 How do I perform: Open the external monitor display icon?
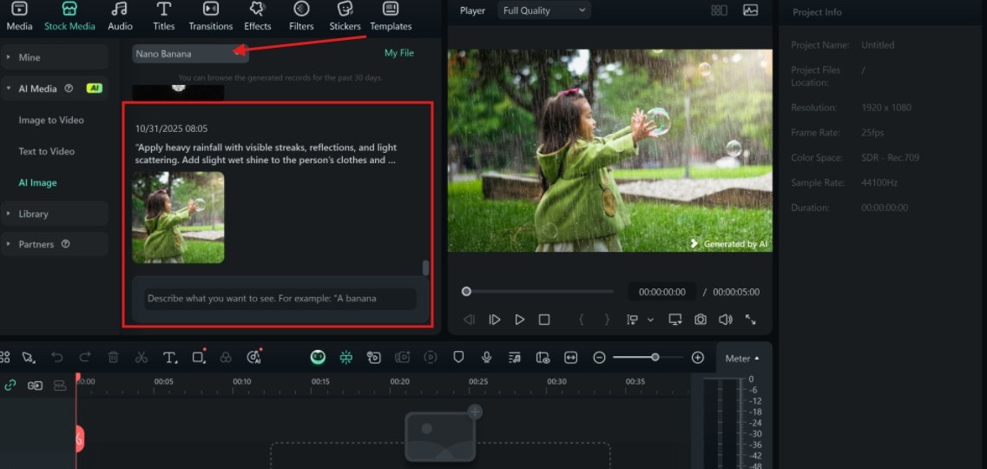click(x=675, y=320)
